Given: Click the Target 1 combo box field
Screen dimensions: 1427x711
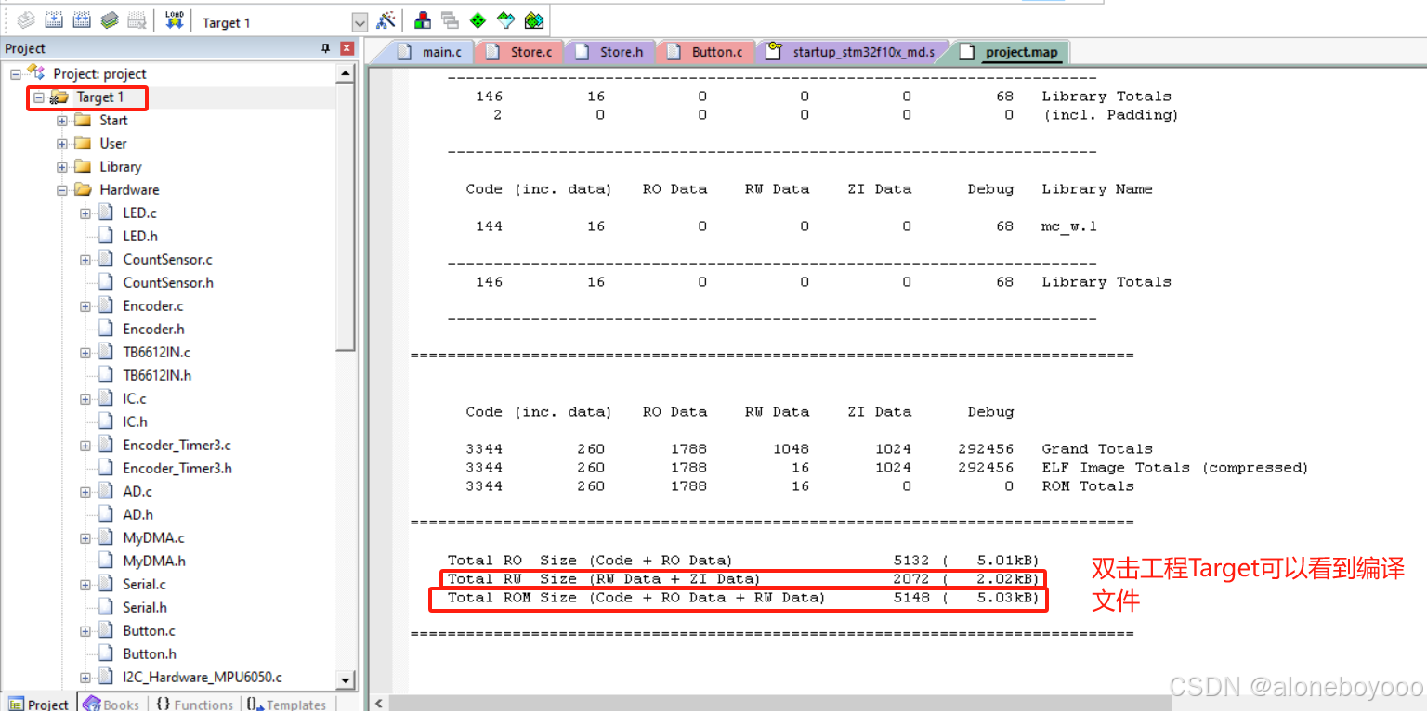Looking at the screenshot, I should coord(282,22).
